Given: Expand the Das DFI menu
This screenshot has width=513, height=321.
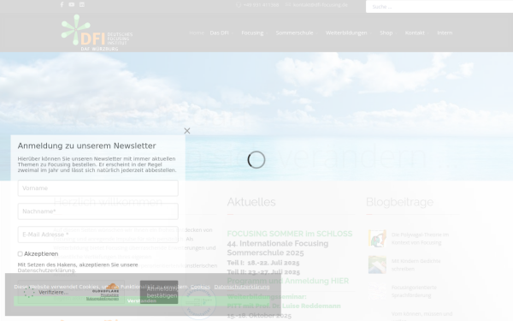Looking at the screenshot, I should coord(221,33).
